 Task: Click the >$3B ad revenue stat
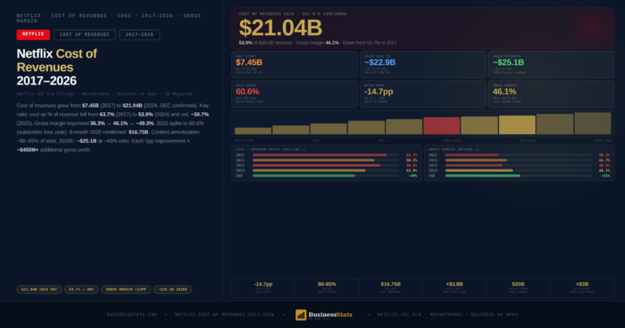pyautogui.click(x=582, y=288)
